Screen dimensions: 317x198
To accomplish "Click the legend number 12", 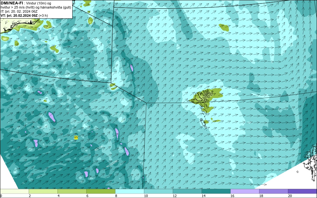I will pos(175,196).
